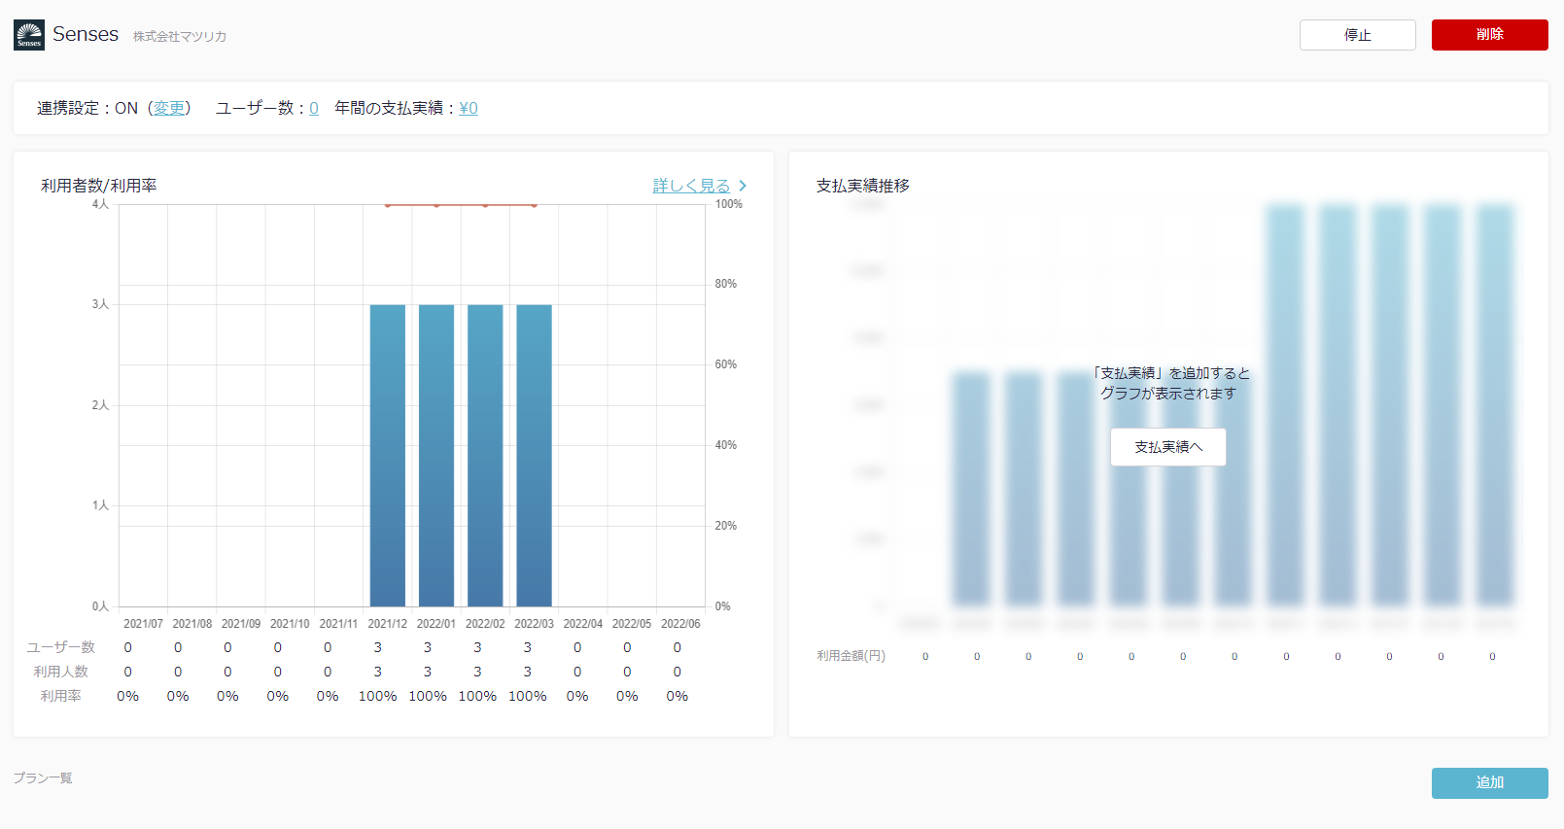Select the 2022/03 usage bar
Viewport: 1564px width, 829px height.
[x=534, y=455]
